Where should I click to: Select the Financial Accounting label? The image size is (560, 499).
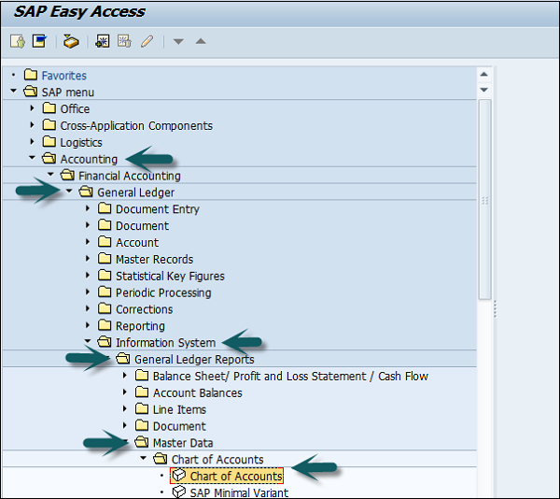tap(130, 176)
